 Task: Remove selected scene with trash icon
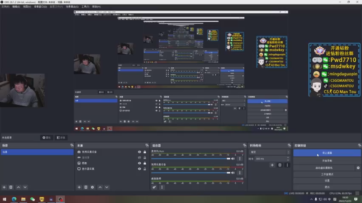pos(11,187)
